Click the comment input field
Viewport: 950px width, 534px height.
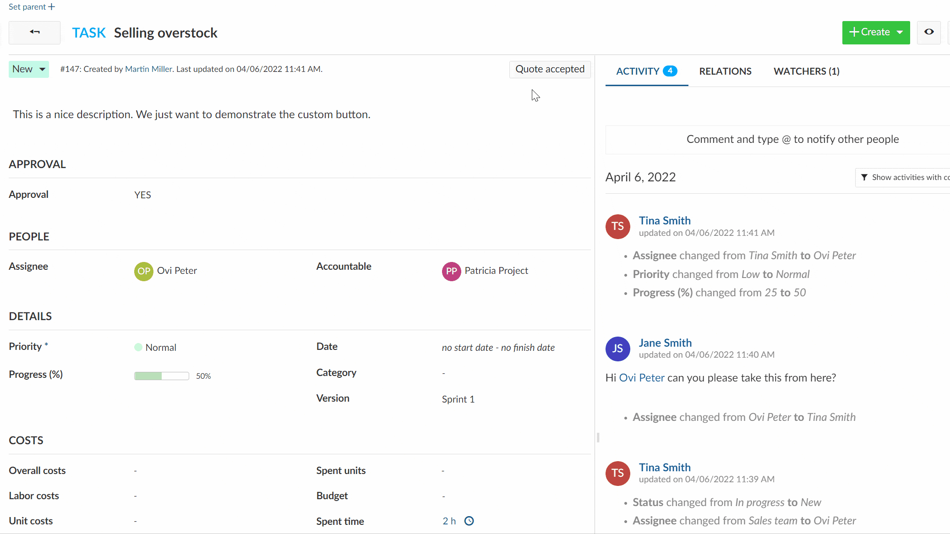(x=792, y=139)
